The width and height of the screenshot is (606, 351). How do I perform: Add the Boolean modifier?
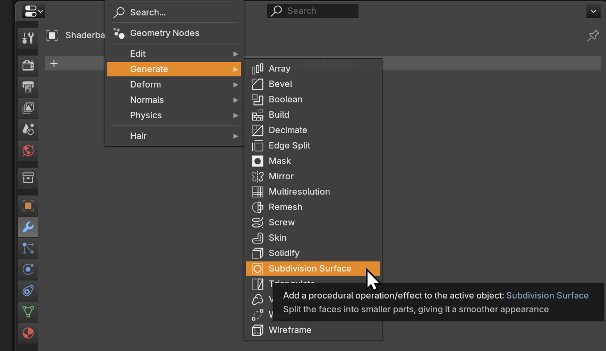[313, 100]
